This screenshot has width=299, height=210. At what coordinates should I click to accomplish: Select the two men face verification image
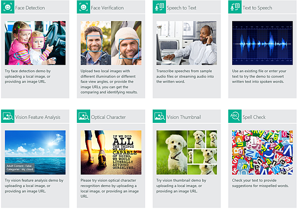click(111, 43)
